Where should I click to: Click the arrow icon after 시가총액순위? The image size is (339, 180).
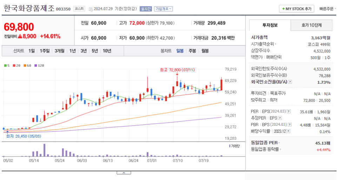pyautogui.click(x=275, y=44)
